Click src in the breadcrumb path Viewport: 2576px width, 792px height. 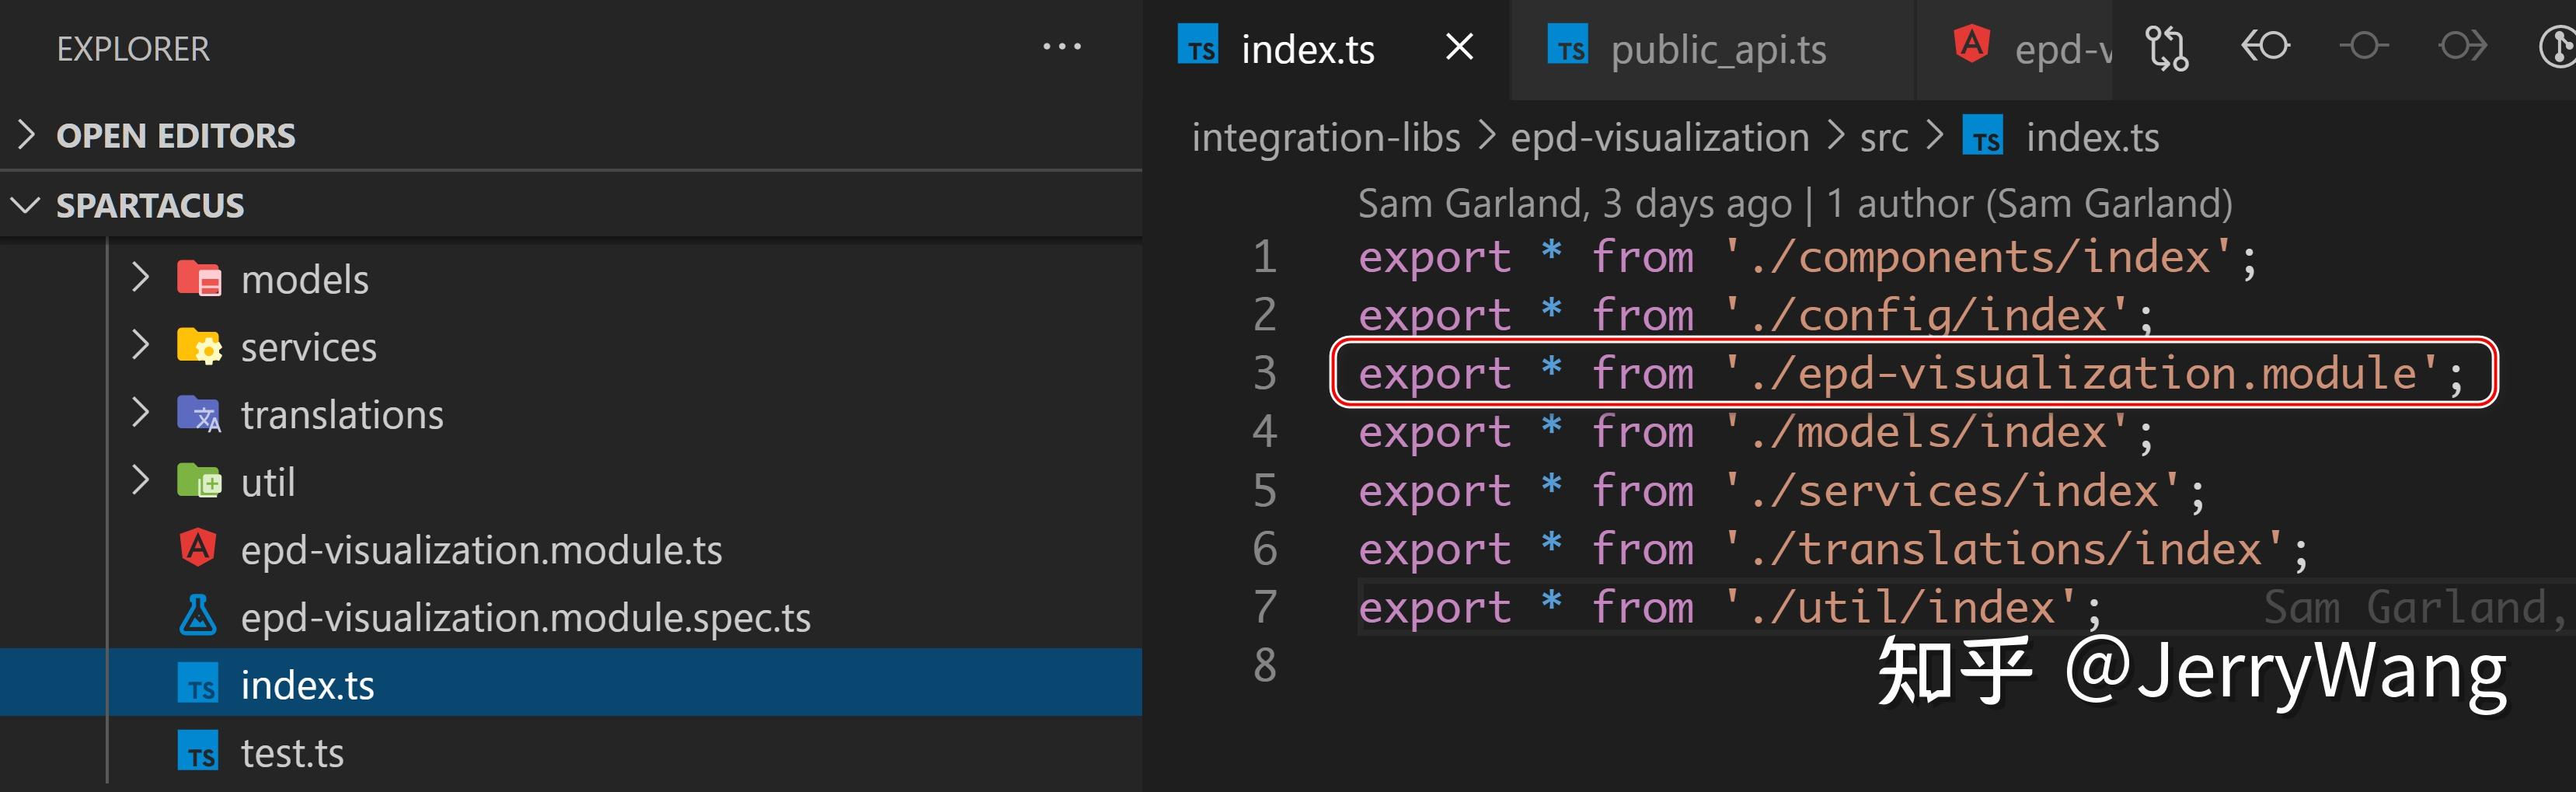click(x=1884, y=138)
